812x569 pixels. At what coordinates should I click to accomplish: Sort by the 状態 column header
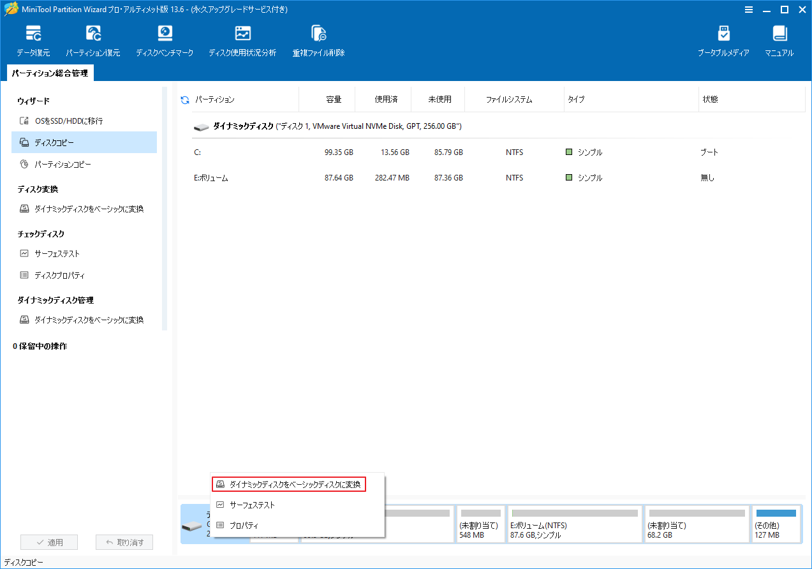751,100
